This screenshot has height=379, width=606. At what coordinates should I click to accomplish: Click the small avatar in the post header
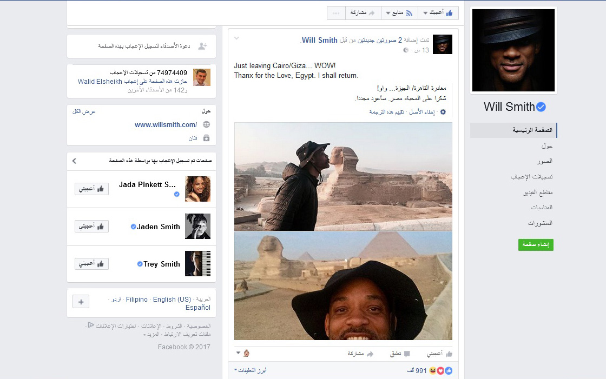pyautogui.click(x=443, y=44)
